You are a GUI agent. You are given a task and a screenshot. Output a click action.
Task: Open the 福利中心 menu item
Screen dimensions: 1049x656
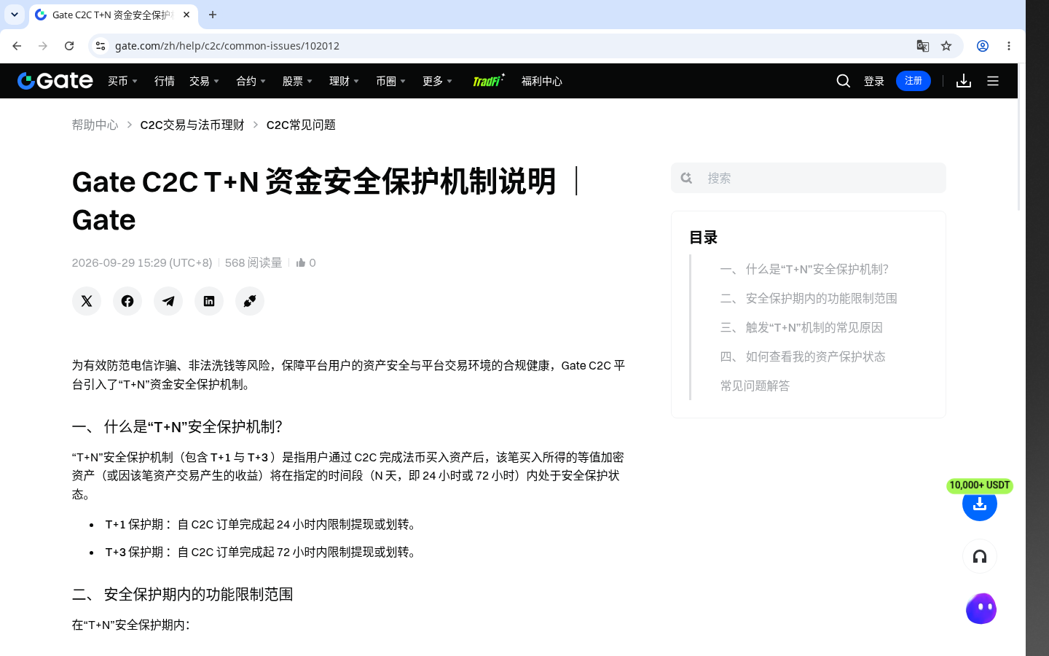(542, 81)
